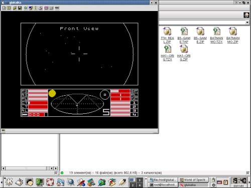Switch to root@localhost terminal taskbar entry
The width and height of the screenshot is (251, 188).
click(163, 185)
